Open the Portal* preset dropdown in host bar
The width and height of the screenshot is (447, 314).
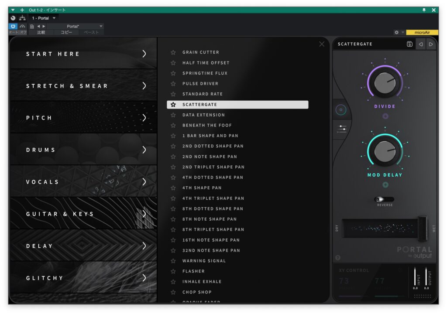79,26
